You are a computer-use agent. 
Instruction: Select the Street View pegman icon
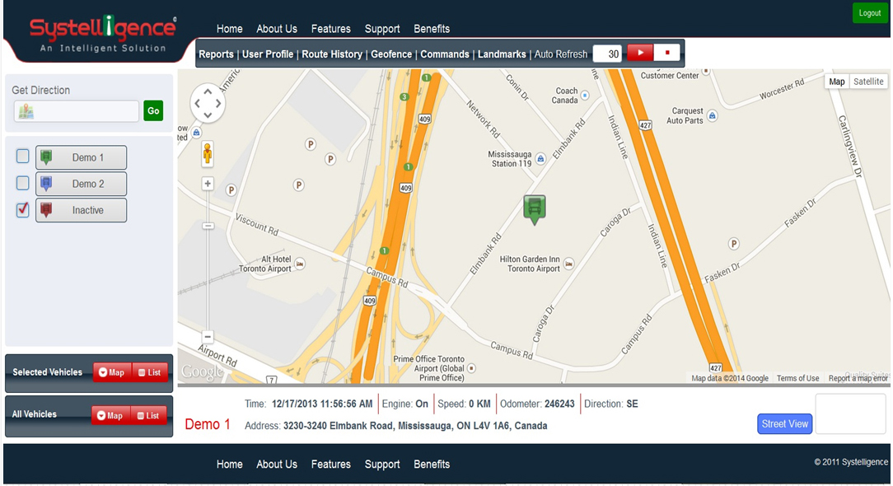coord(208,154)
